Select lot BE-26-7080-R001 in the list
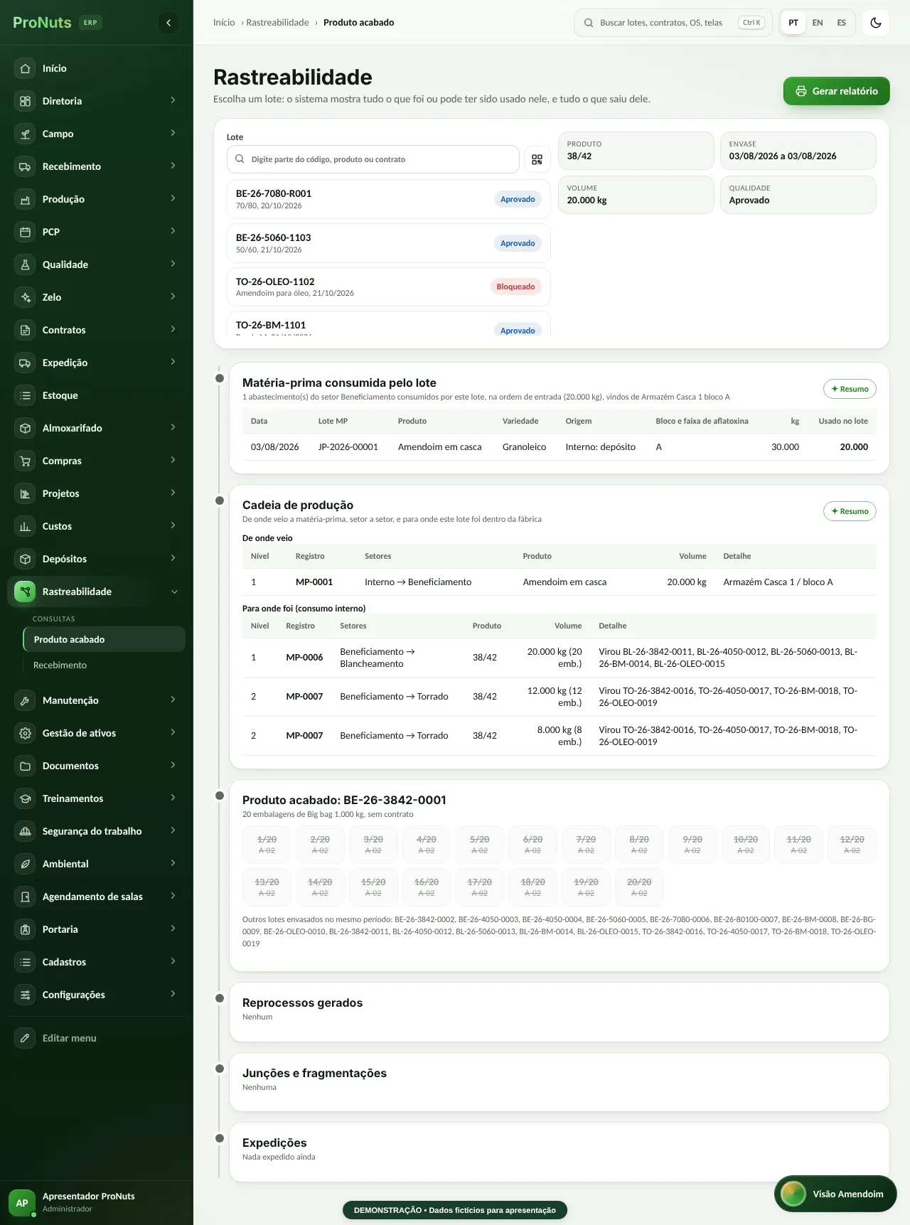The image size is (910, 1225). (389, 199)
